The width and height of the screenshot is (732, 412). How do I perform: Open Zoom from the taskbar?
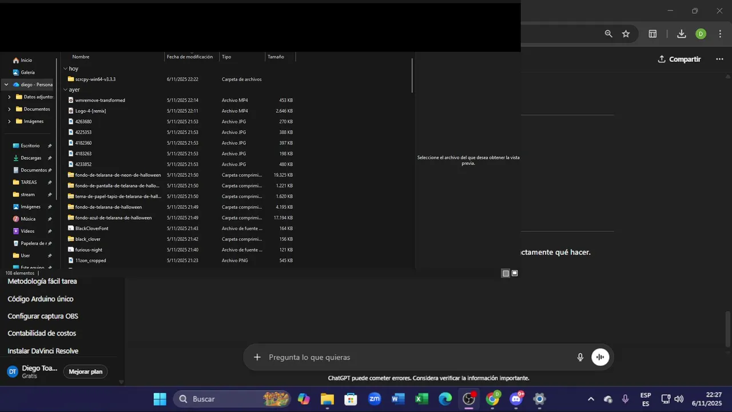pos(375,399)
